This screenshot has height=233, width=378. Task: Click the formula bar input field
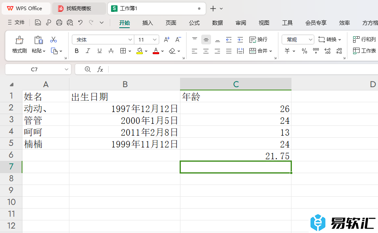(x=243, y=70)
